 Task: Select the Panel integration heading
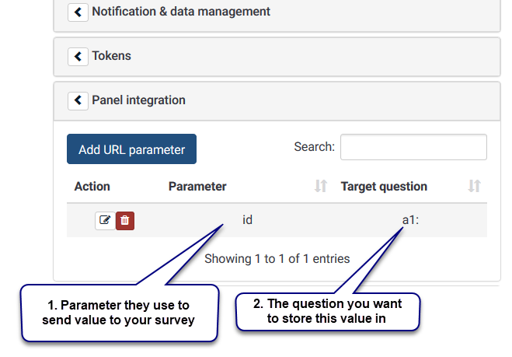pyautogui.click(x=138, y=100)
